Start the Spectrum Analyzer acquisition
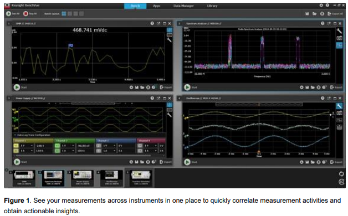The width and height of the screenshot is (348, 216). (187, 87)
